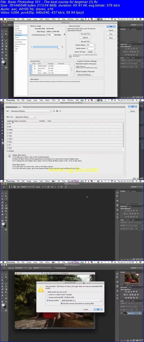144x342 pixels.
Task: Click Next button in Preferences dialog
Action: pos(111,38)
